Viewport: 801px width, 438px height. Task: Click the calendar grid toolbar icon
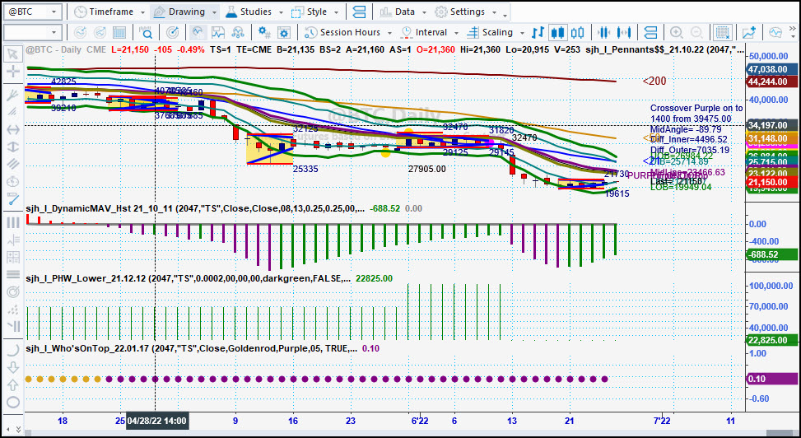tap(119, 33)
